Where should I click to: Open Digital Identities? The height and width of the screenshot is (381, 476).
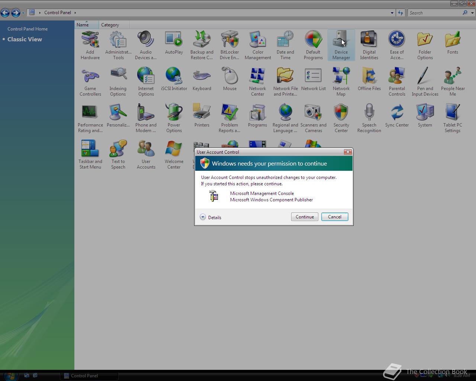[369, 45]
